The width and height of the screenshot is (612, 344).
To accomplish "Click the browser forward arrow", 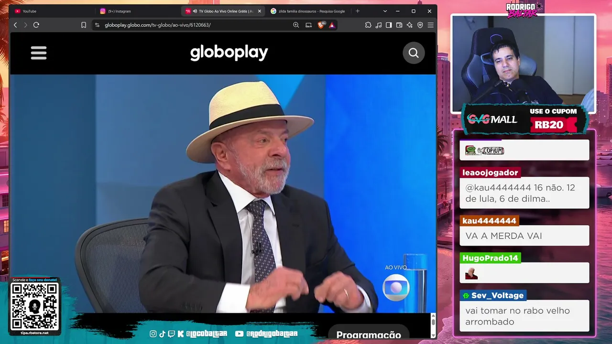I will [x=25, y=25].
